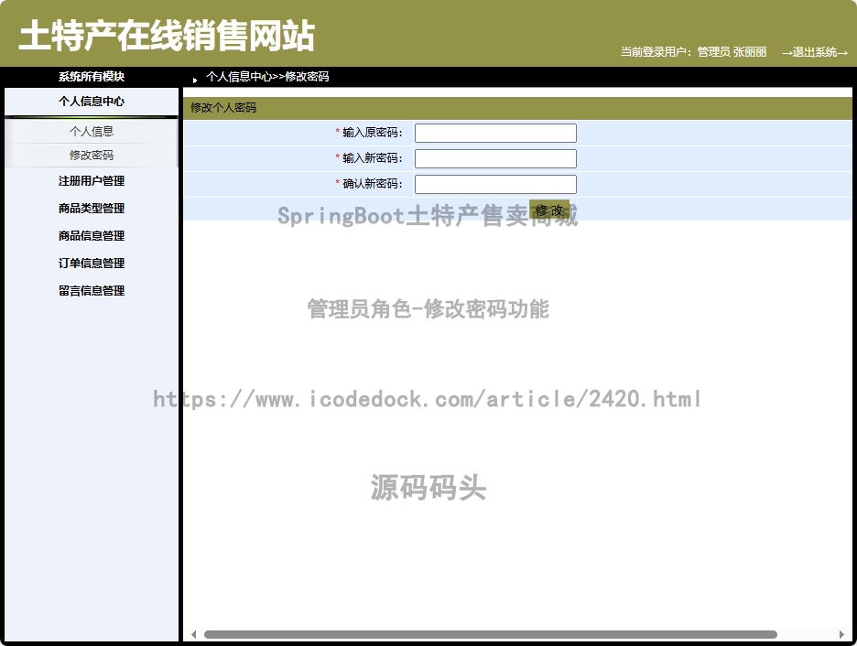
Task: Click the 当前登录用户：管理员 张丽丽 text
Action: click(x=693, y=52)
